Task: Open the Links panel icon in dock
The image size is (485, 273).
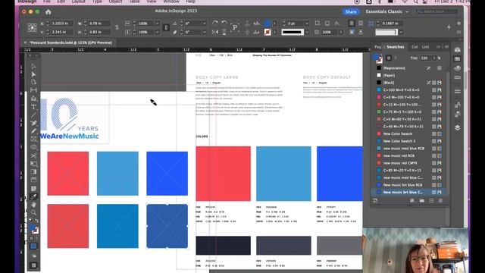Action: [458, 77]
